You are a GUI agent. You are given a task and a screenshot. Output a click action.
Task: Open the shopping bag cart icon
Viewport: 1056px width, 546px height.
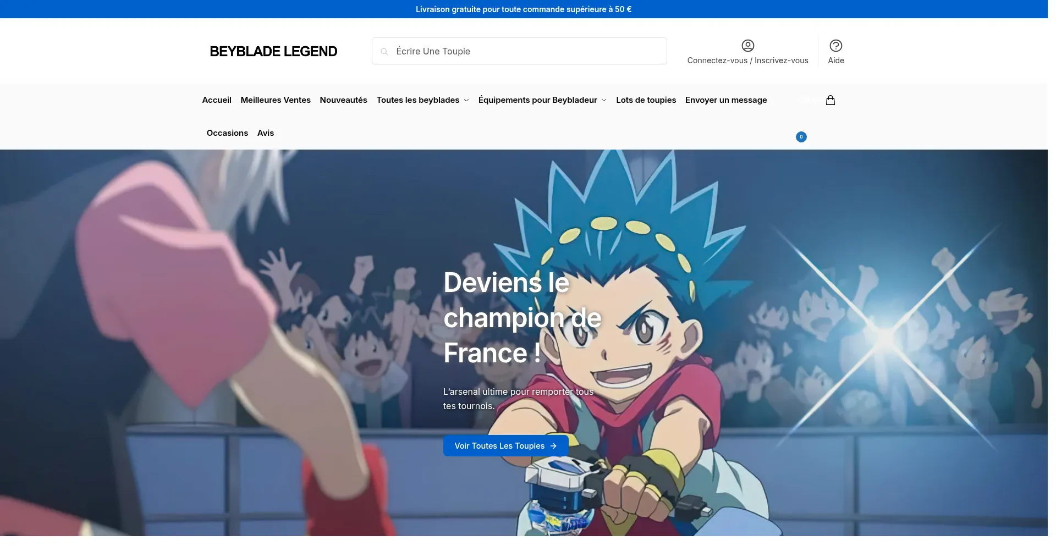tap(831, 100)
